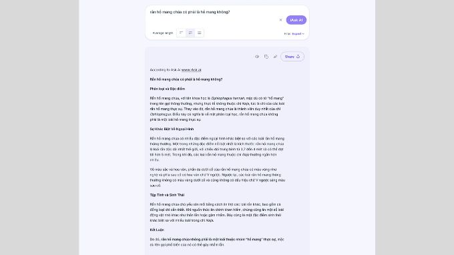
Task: Open the Share button
Action: pos(292,57)
